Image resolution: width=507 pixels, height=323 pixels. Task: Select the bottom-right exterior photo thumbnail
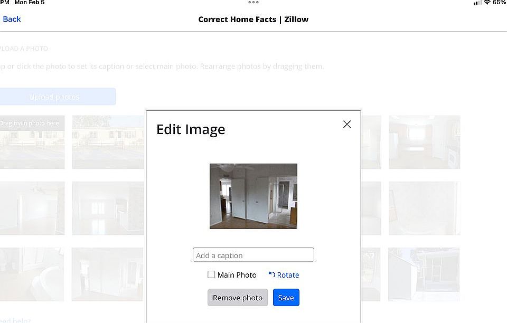click(424, 274)
